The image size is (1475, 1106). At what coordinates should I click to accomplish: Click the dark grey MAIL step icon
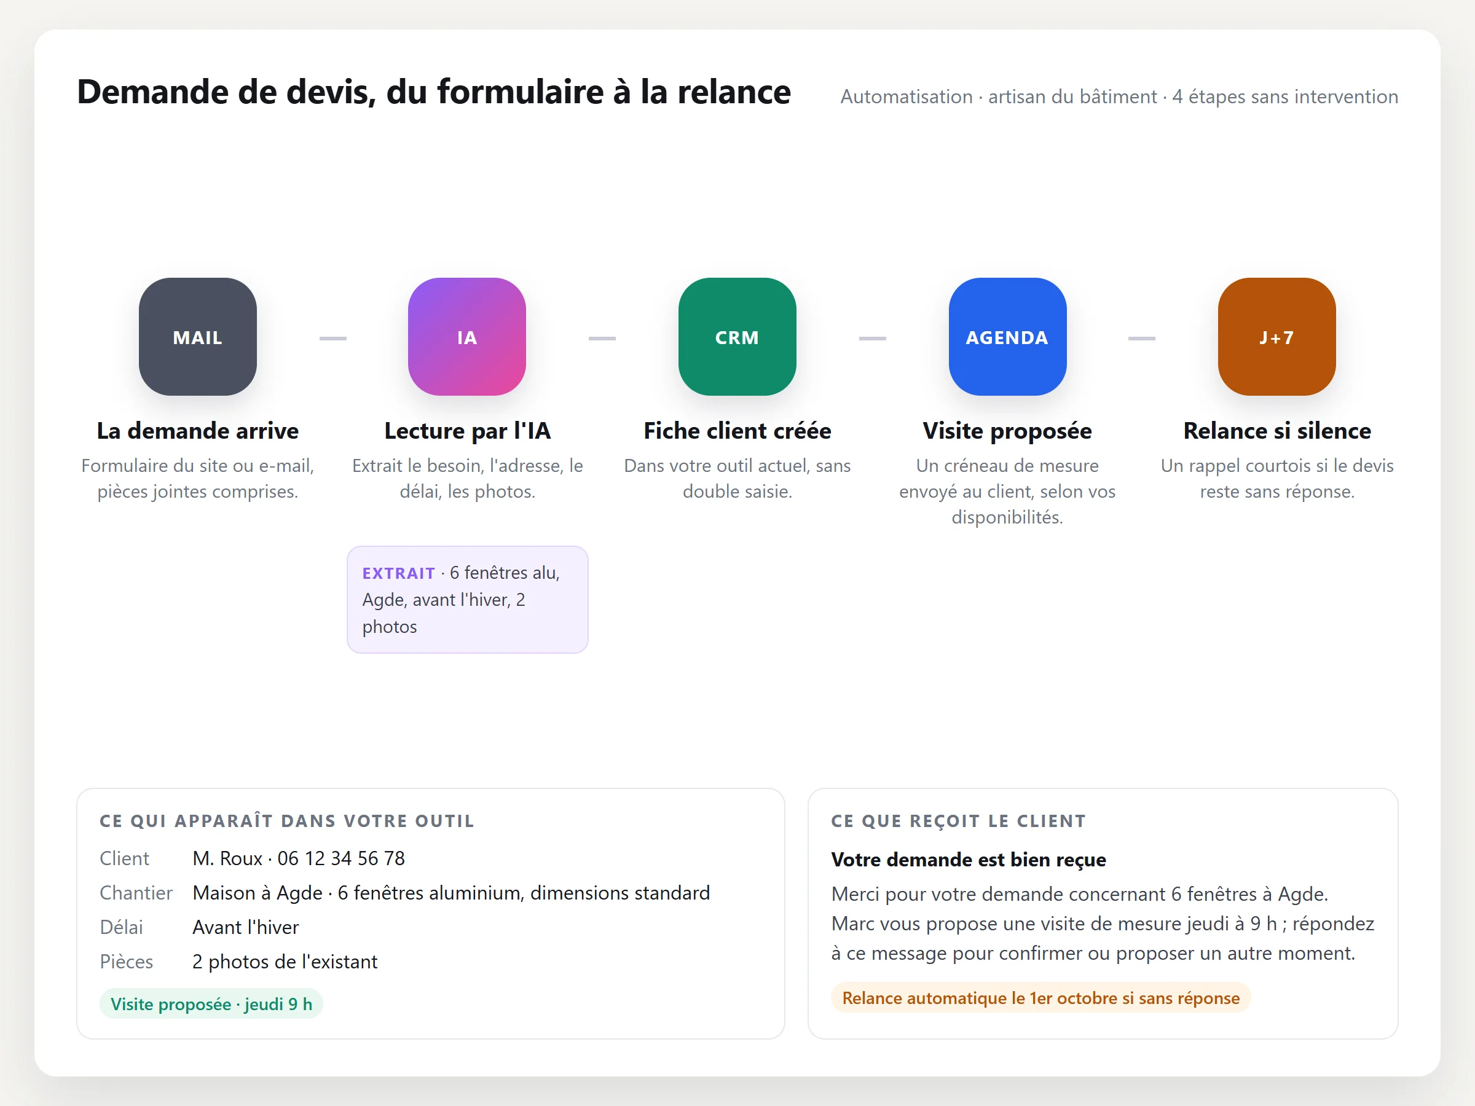[x=197, y=337]
